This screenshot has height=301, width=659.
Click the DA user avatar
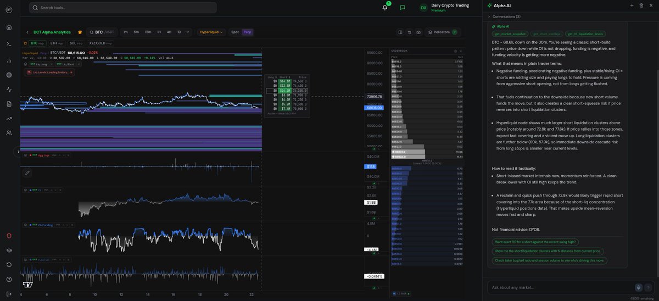(423, 8)
